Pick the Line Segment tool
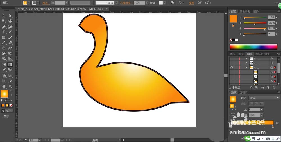Viewport: 281px width, 142px height. click(10, 32)
